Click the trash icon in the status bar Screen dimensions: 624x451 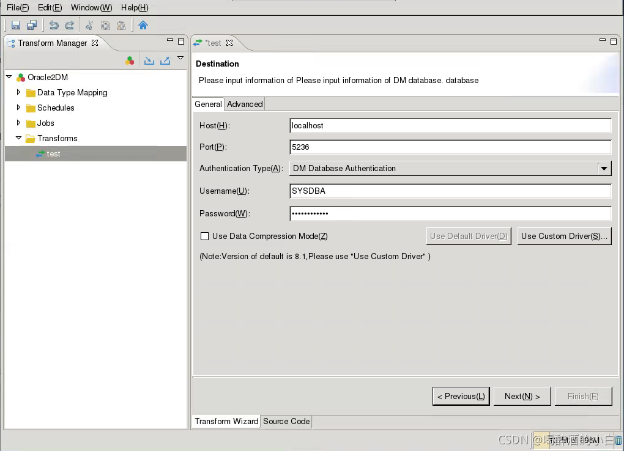tap(618, 440)
